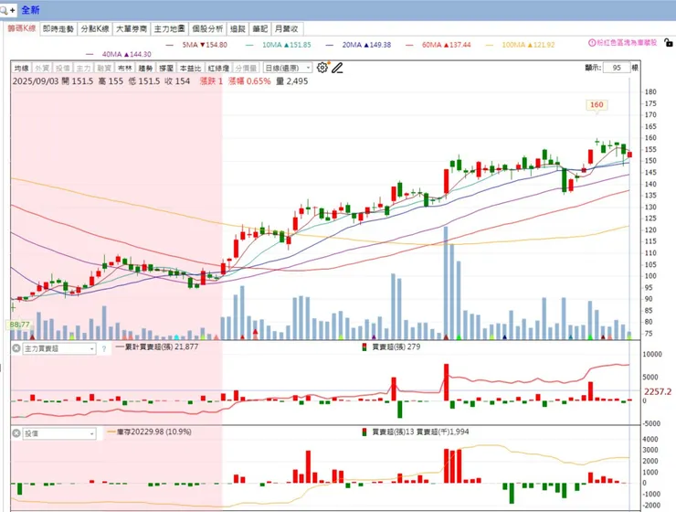Click the unlock padlock icon
The width and height of the screenshot is (676, 512).
pos(669,42)
